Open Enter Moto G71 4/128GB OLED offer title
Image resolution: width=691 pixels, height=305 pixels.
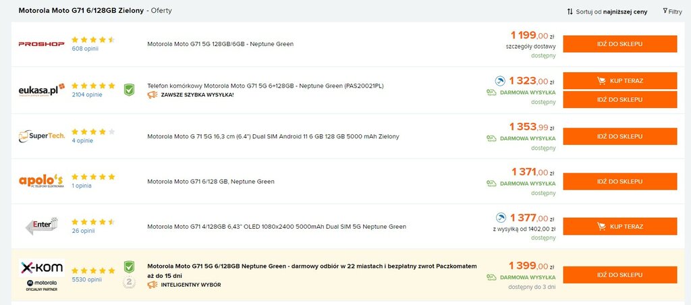[277, 227]
